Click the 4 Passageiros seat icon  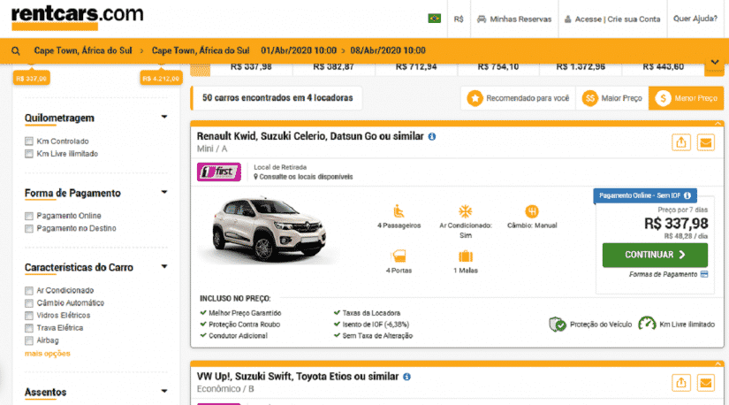pos(399,210)
